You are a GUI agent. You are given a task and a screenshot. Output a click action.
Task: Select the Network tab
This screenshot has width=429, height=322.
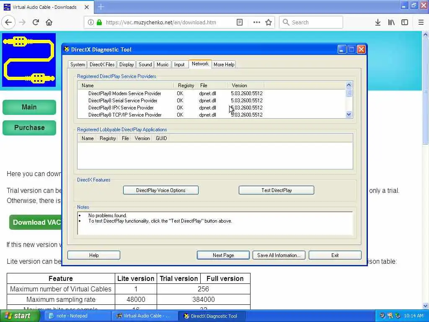click(200, 64)
